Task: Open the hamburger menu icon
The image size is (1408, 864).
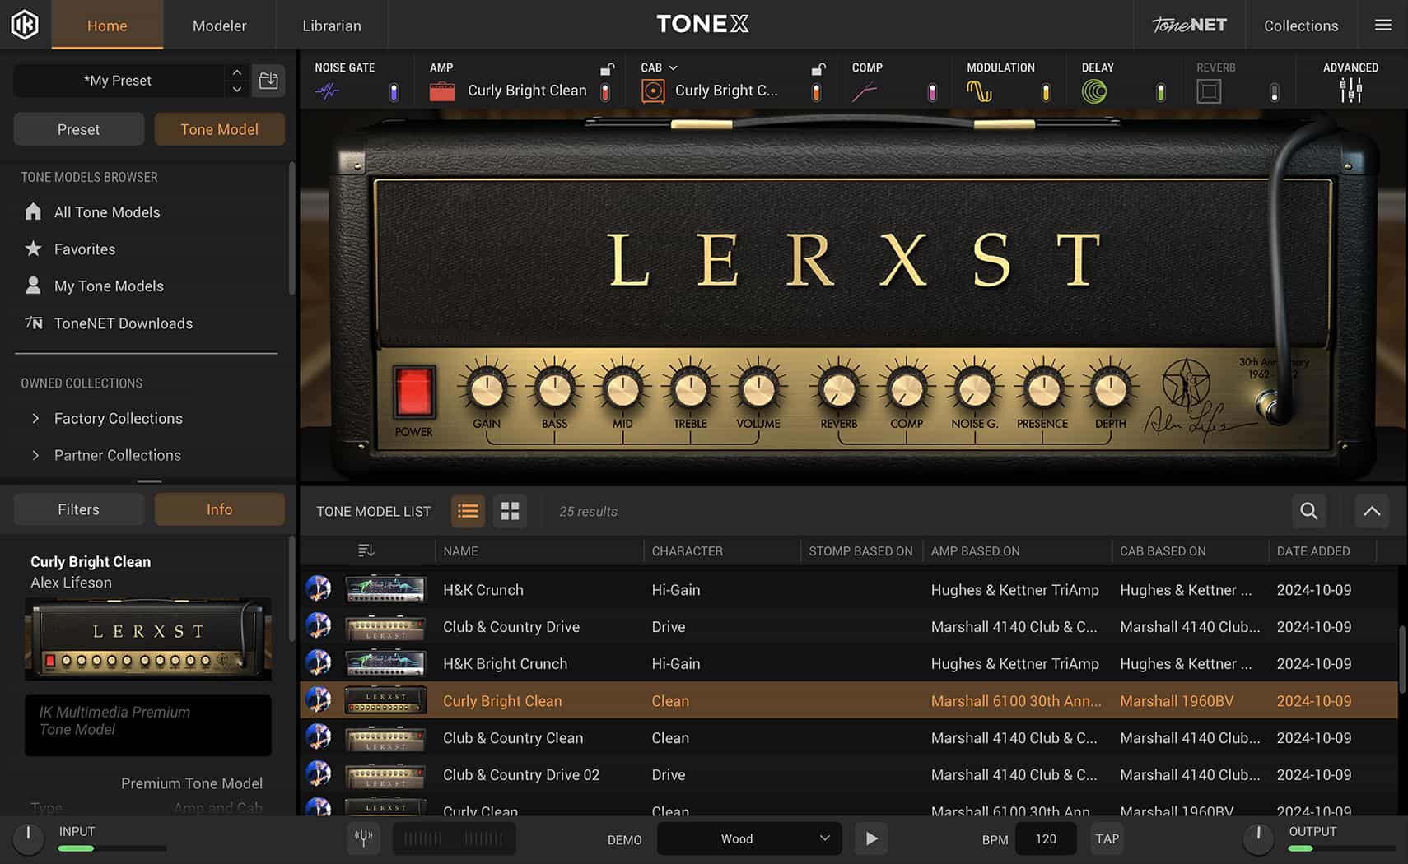Action: [1383, 25]
